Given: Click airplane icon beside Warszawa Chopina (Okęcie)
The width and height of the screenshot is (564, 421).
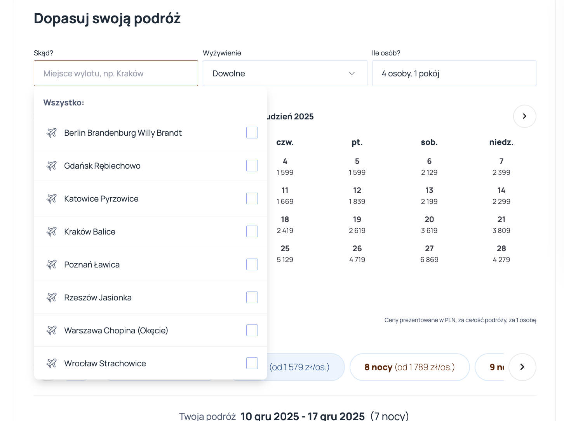Looking at the screenshot, I should click(52, 330).
